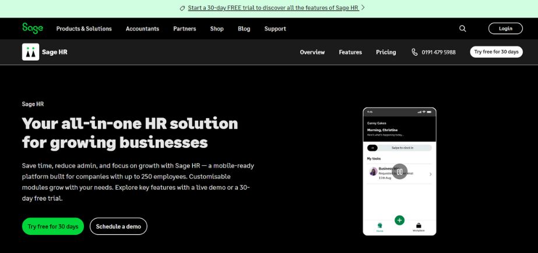Switch to Overview section
Viewport: 538px width, 253px height.
coord(312,52)
